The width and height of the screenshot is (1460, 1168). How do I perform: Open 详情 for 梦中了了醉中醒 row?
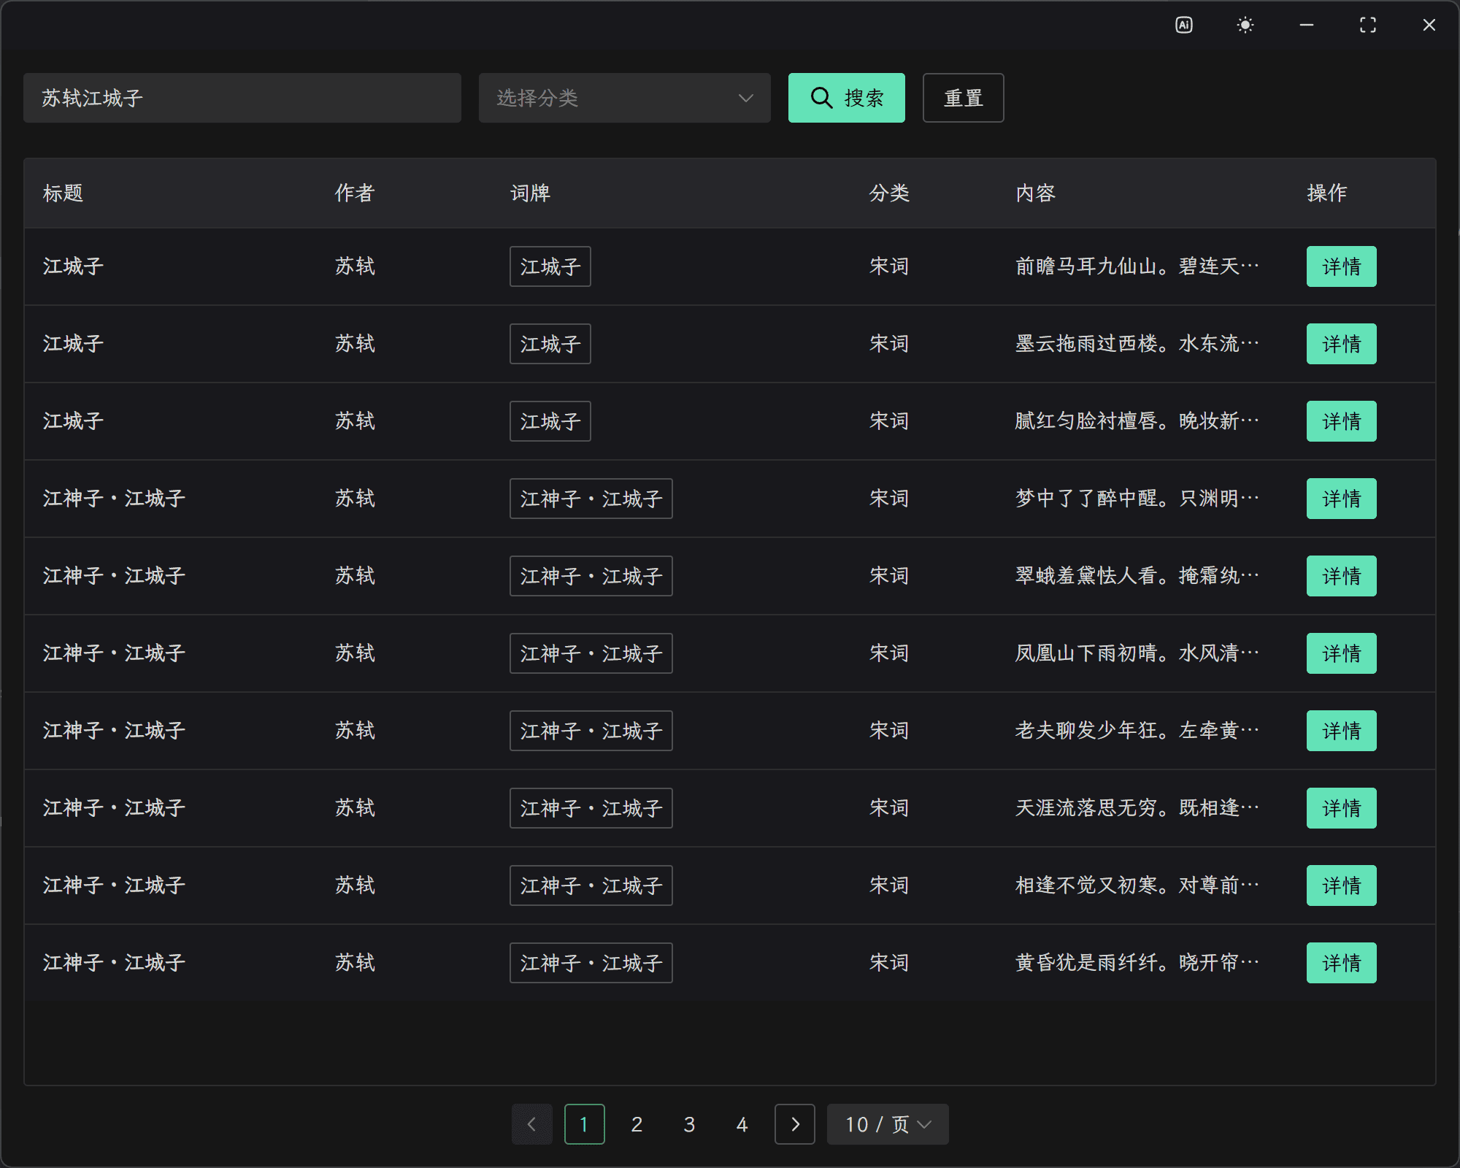click(1342, 499)
